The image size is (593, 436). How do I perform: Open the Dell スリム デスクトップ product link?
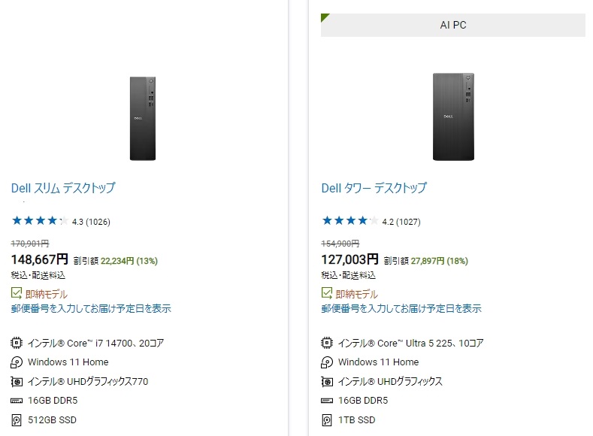point(63,188)
